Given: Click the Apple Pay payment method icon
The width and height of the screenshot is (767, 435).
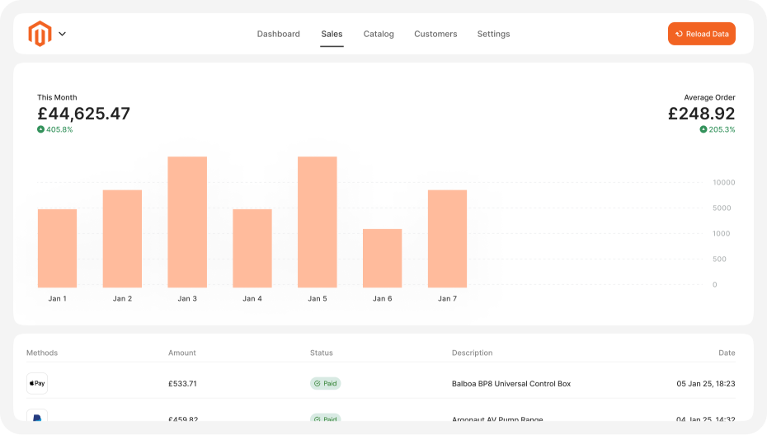Looking at the screenshot, I should [37, 383].
